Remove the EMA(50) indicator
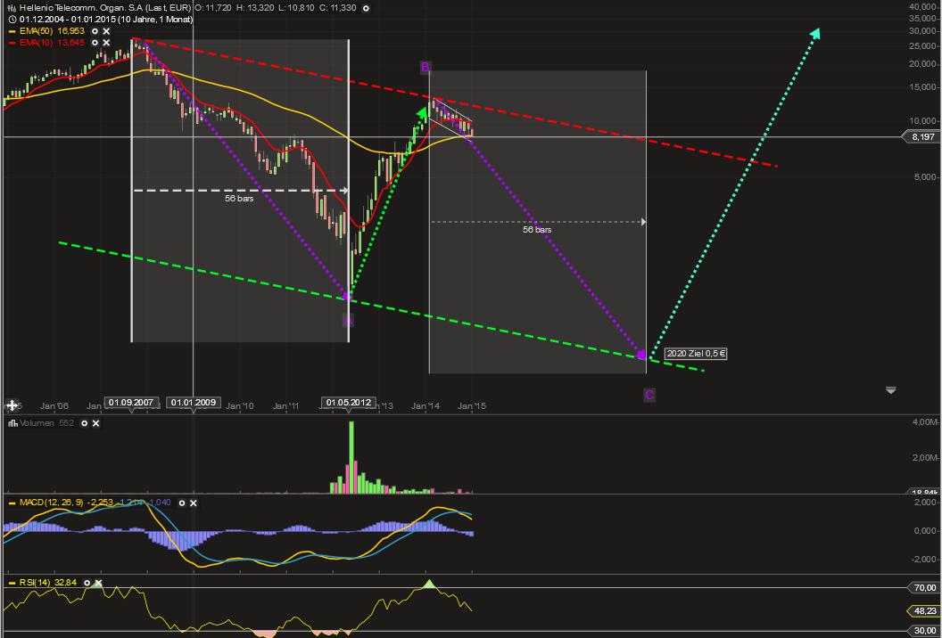 106,30
